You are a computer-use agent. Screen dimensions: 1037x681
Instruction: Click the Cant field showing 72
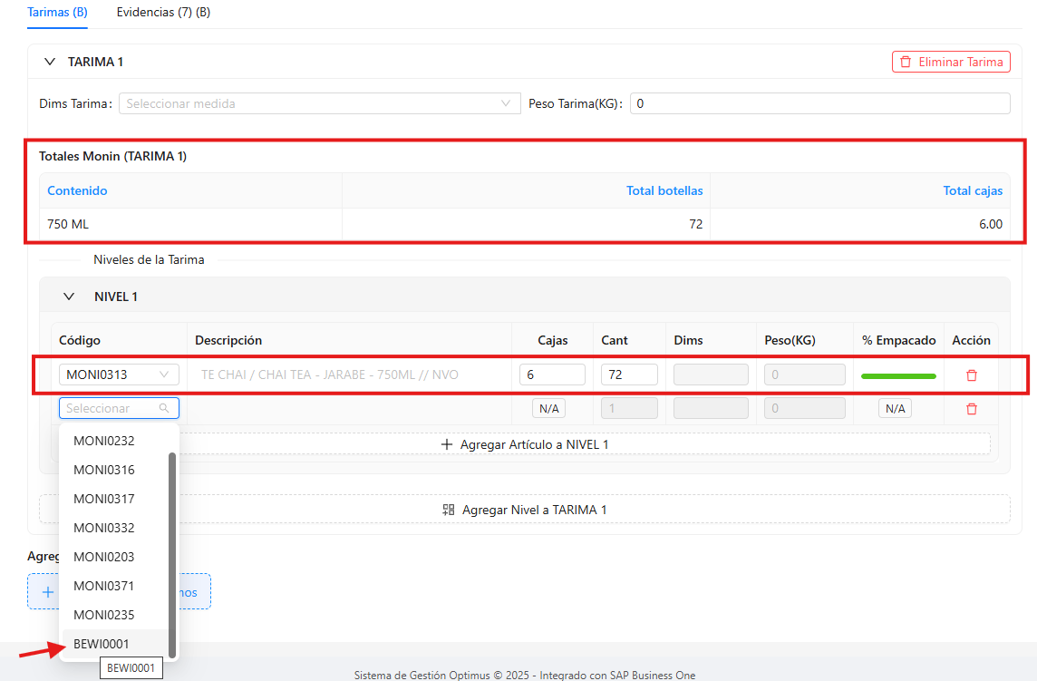tap(629, 375)
